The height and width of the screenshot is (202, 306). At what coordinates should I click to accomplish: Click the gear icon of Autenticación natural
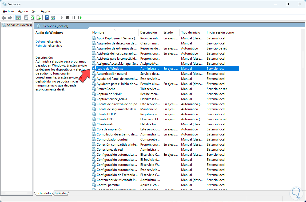point(94,73)
